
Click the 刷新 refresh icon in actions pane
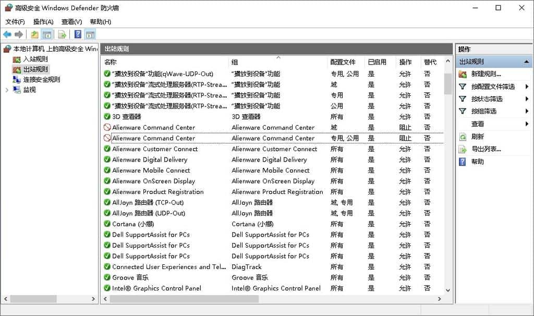tap(464, 137)
